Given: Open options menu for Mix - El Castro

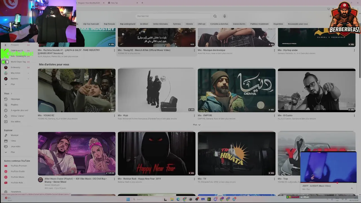Looking at the screenshot, I should tap(354, 116).
